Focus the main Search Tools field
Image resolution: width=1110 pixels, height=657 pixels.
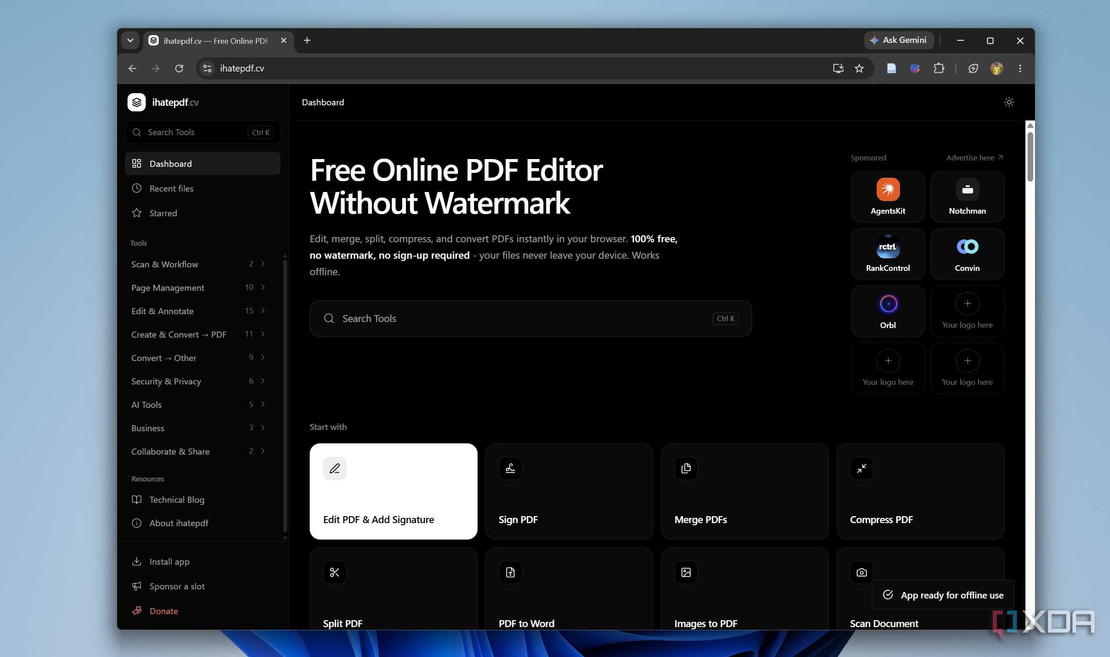click(x=530, y=319)
